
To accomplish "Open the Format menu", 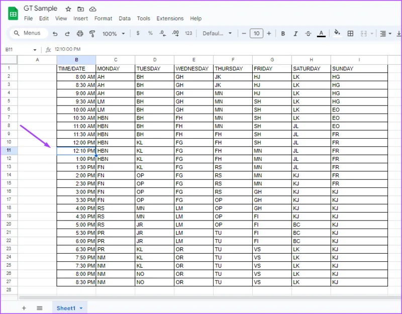I will (x=103, y=19).
